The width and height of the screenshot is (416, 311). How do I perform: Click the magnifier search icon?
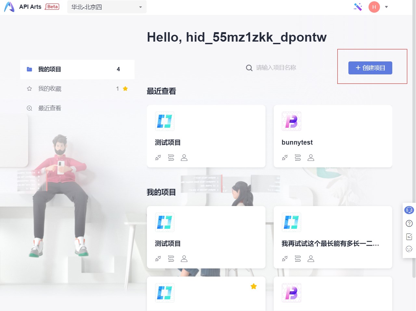coord(249,68)
